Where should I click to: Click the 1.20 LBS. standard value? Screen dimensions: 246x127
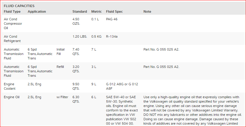click(x=80, y=36)
